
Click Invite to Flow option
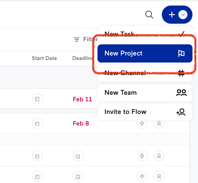[x=145, y=112]
